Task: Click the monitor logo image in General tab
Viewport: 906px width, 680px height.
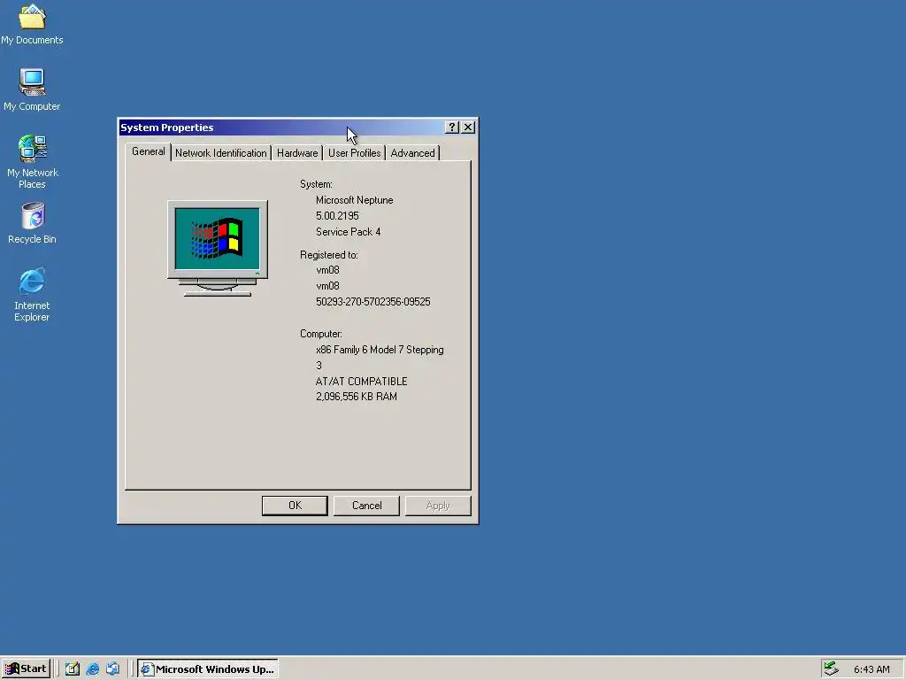Action: coord(218,249)
